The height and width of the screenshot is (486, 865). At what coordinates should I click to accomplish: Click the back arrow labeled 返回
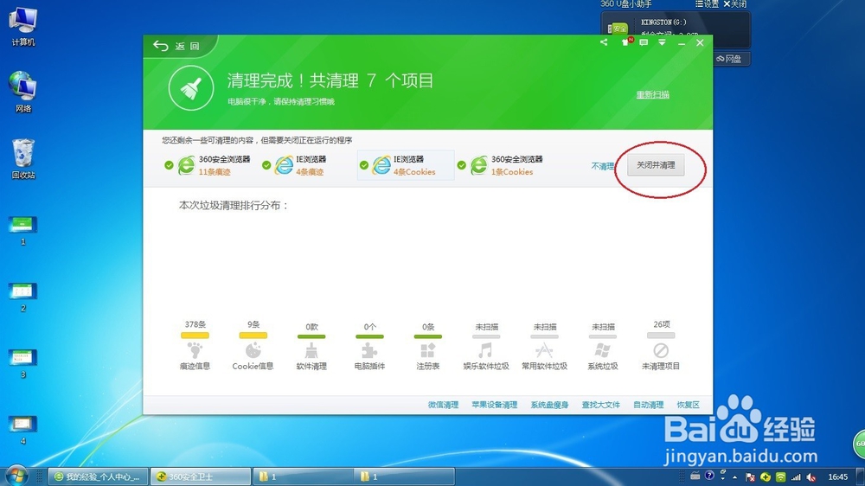click(176, 46)
